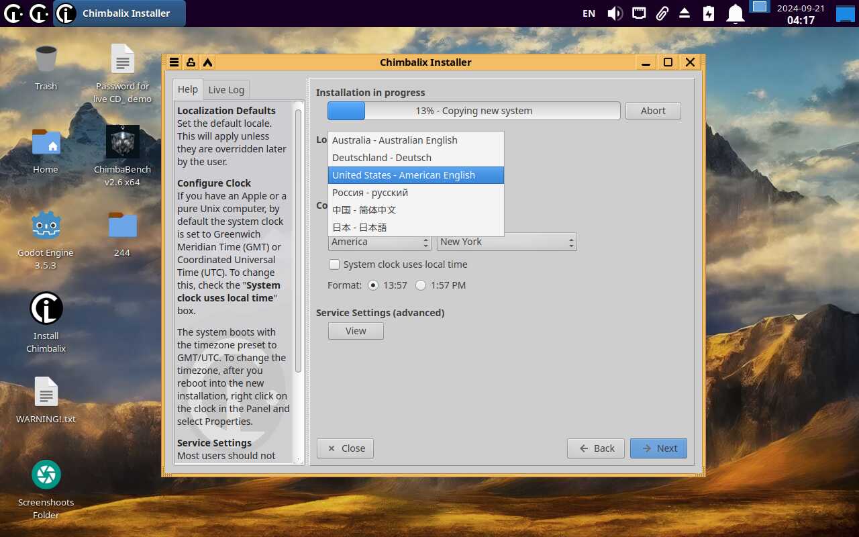This screenshot has width=859, height=537.
Task: Click the removable media eject tray icon
Action: click(x=685, y=13)
